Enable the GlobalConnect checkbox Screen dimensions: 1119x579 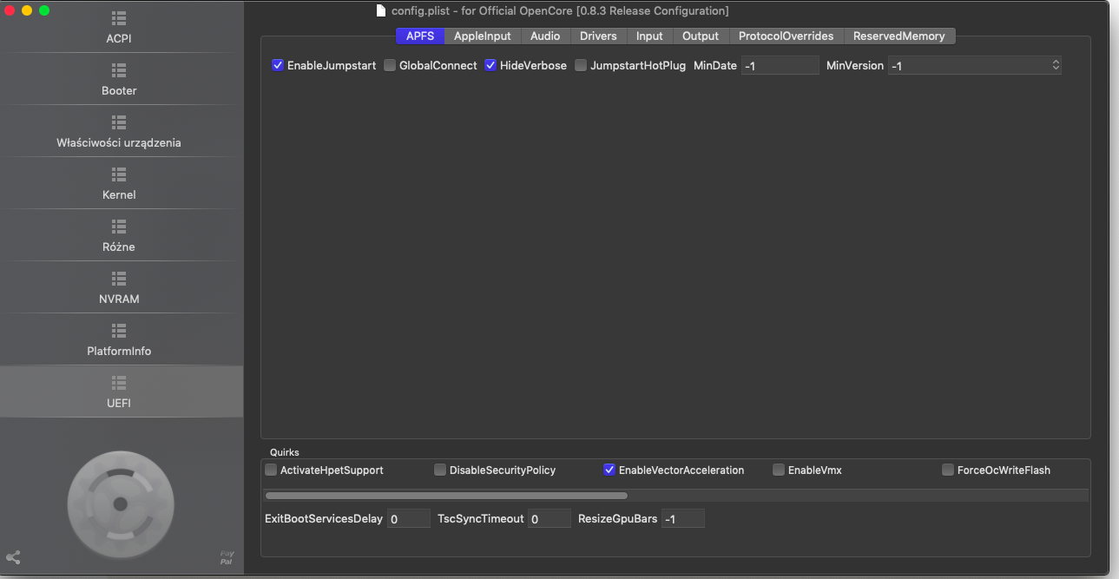pyautogui.click(x=390, y=65)
